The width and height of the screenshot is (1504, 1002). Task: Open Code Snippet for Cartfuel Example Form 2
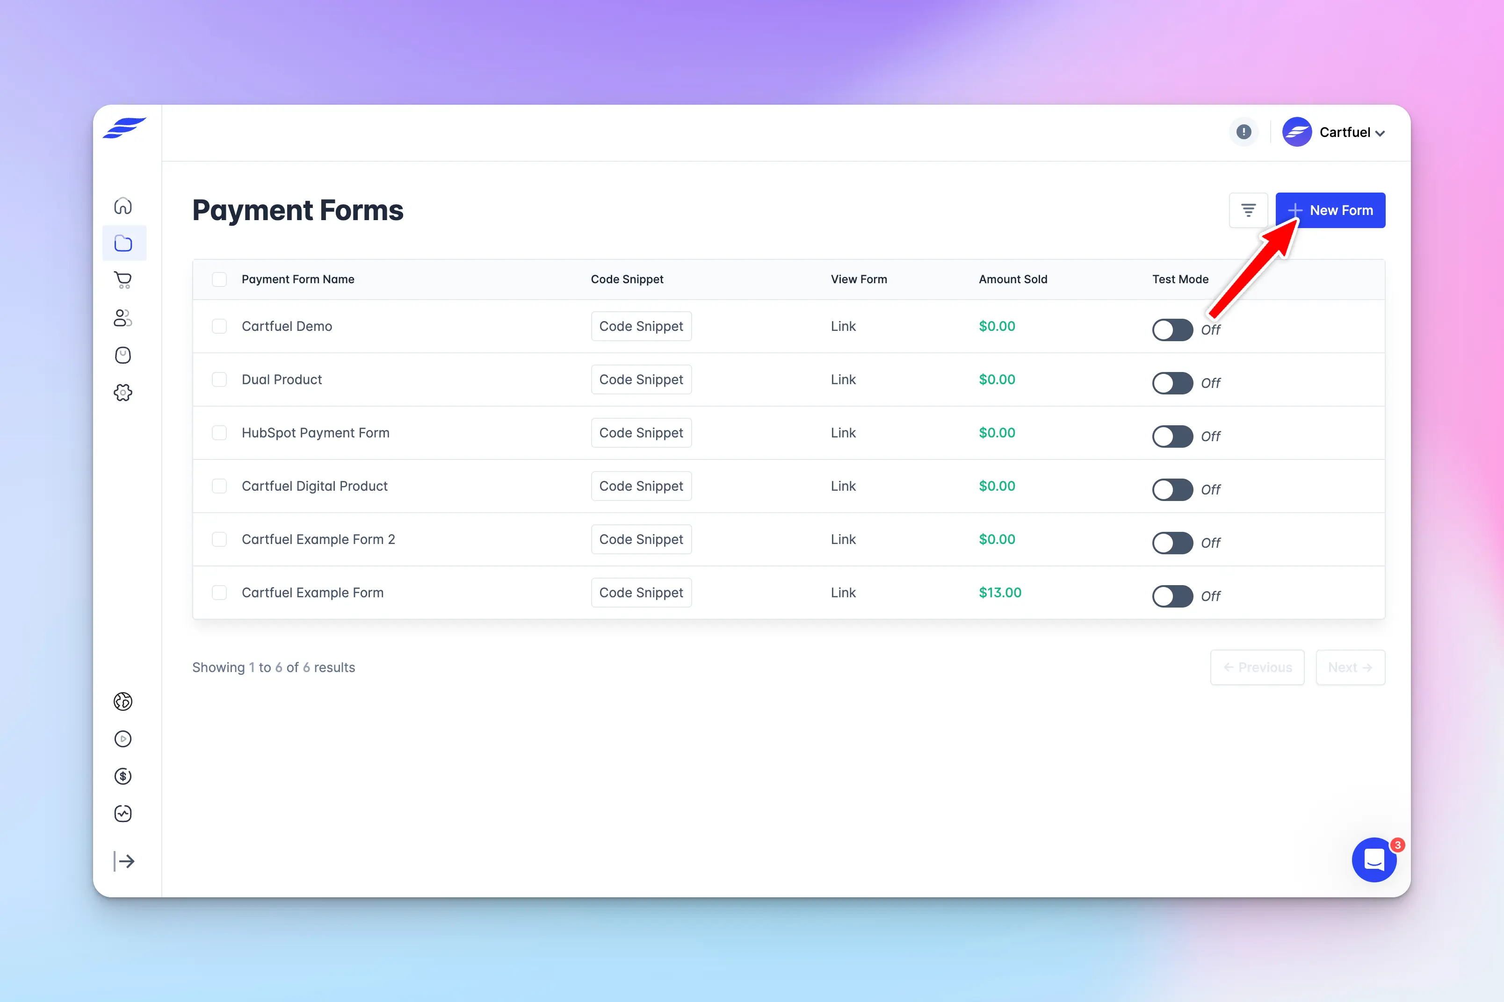[x=641, y=539]
